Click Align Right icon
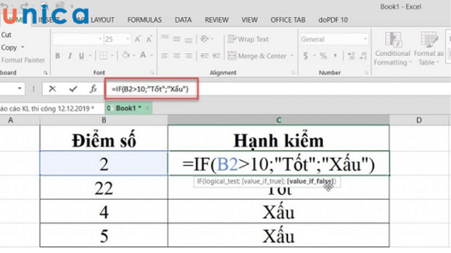 (188, 56)
